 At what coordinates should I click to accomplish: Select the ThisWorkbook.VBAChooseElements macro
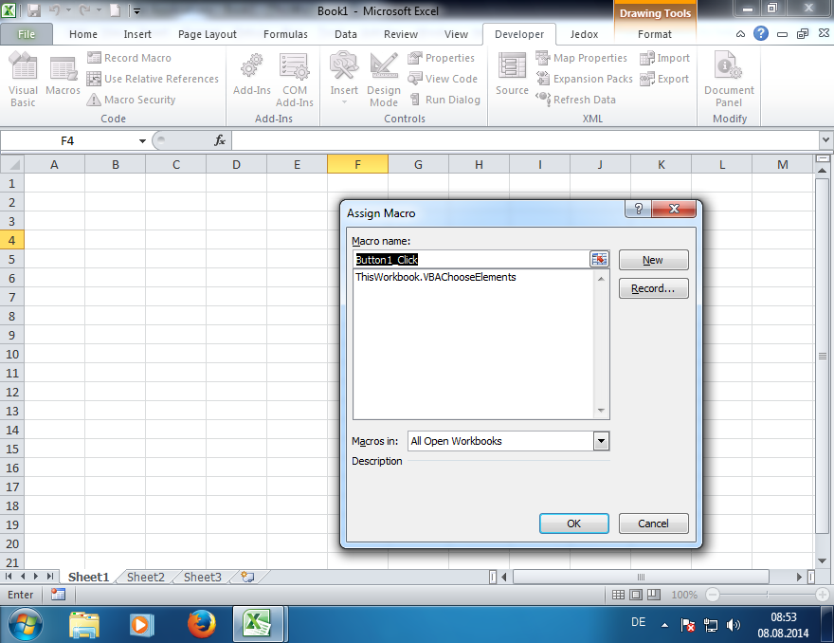435,277
